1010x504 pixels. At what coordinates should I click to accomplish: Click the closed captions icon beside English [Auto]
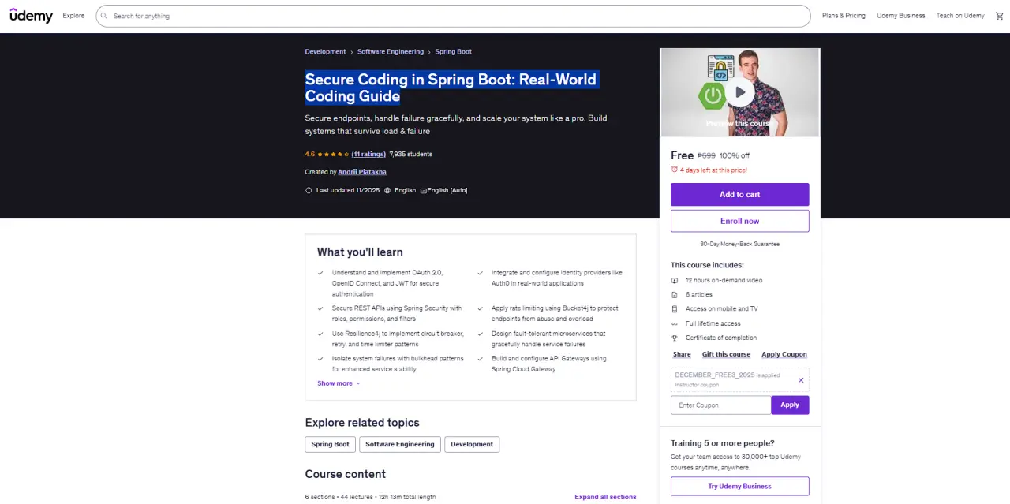coord(424,190)
